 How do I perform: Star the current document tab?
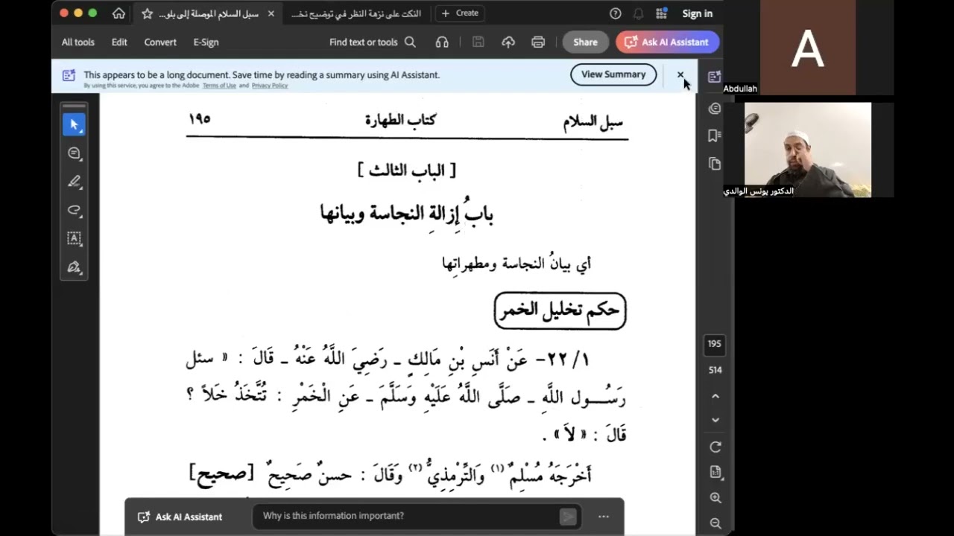(147, 13)
